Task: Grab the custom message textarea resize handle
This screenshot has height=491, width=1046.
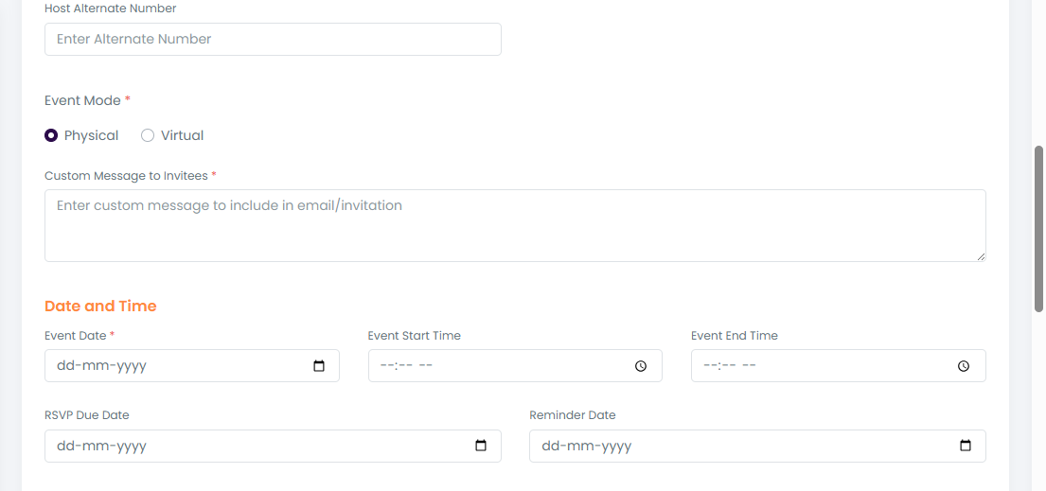Action: tap(981, 256)
